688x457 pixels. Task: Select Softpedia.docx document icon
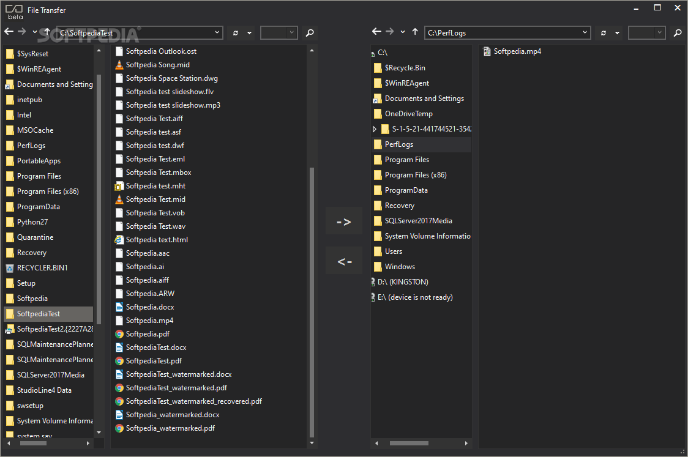click(119, 307)
